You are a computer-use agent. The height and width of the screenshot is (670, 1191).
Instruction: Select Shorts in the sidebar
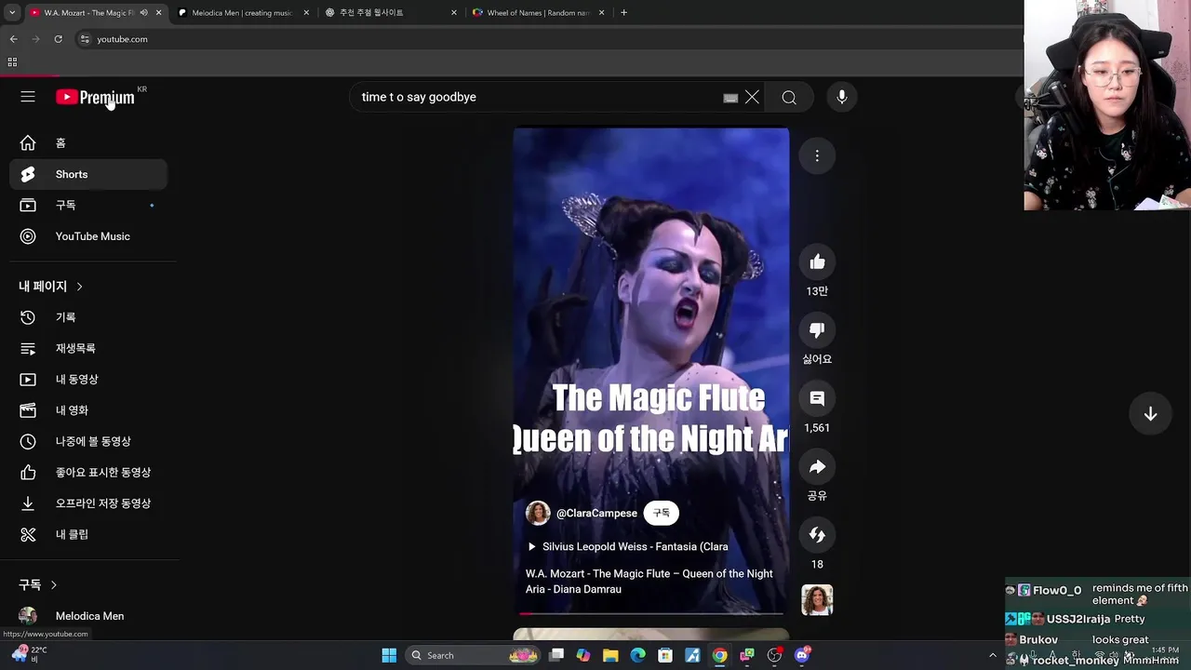point(88,174)
